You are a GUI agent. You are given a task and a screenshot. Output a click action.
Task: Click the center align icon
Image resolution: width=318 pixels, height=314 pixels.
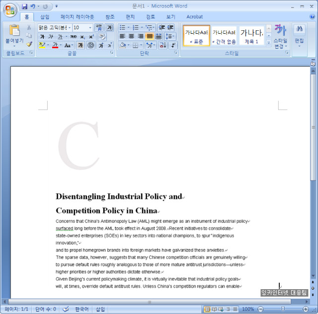tap(132, 36)
